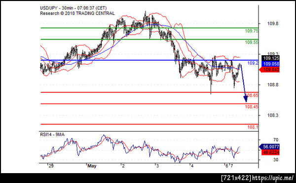Image resolution: width=296 pixels, height=183 pixels.
Task: Click the upic.me link in footer
Action: click(273, 178)
